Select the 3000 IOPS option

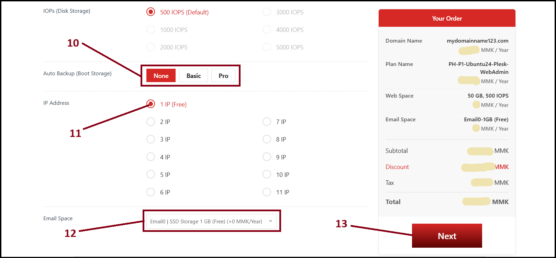pyautogui.click(x=267, y=12)
